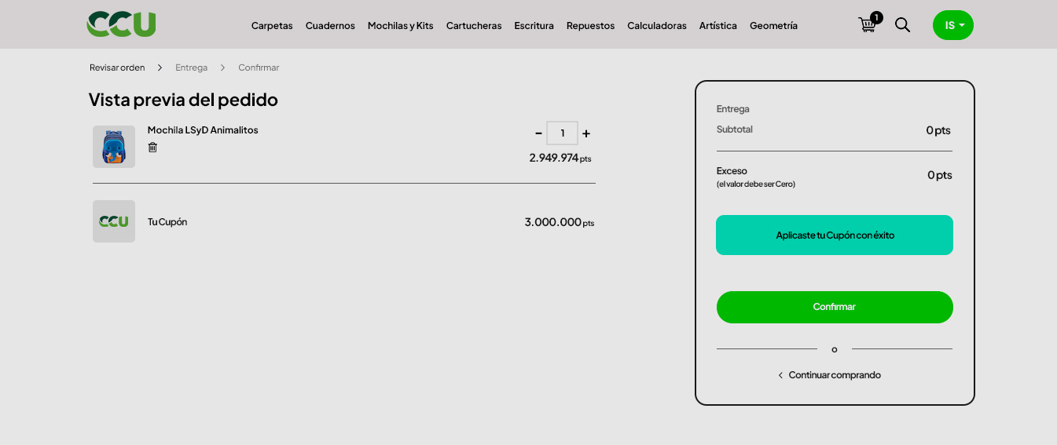Click the backpack product thumbnail

coord(114,147)
